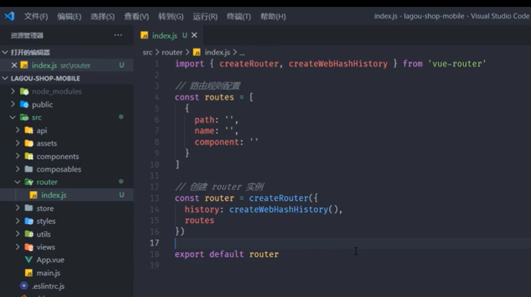The width and height of the screenshot is (531, 297).
Task: Expand the store folder chevron
Action: coord(18,208)
